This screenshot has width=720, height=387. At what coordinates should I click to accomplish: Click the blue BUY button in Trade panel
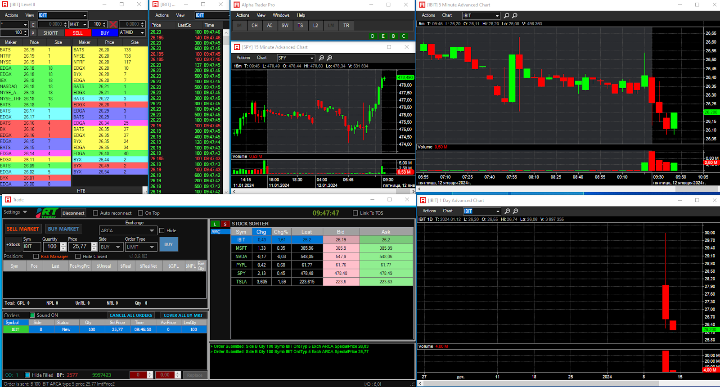[168, 244]
